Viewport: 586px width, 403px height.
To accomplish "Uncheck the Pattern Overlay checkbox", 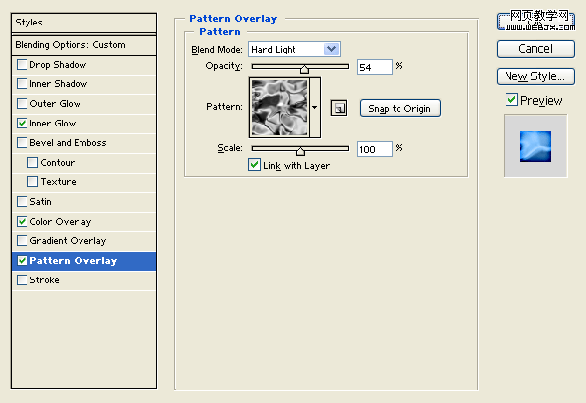I will [x=22, y=260].
